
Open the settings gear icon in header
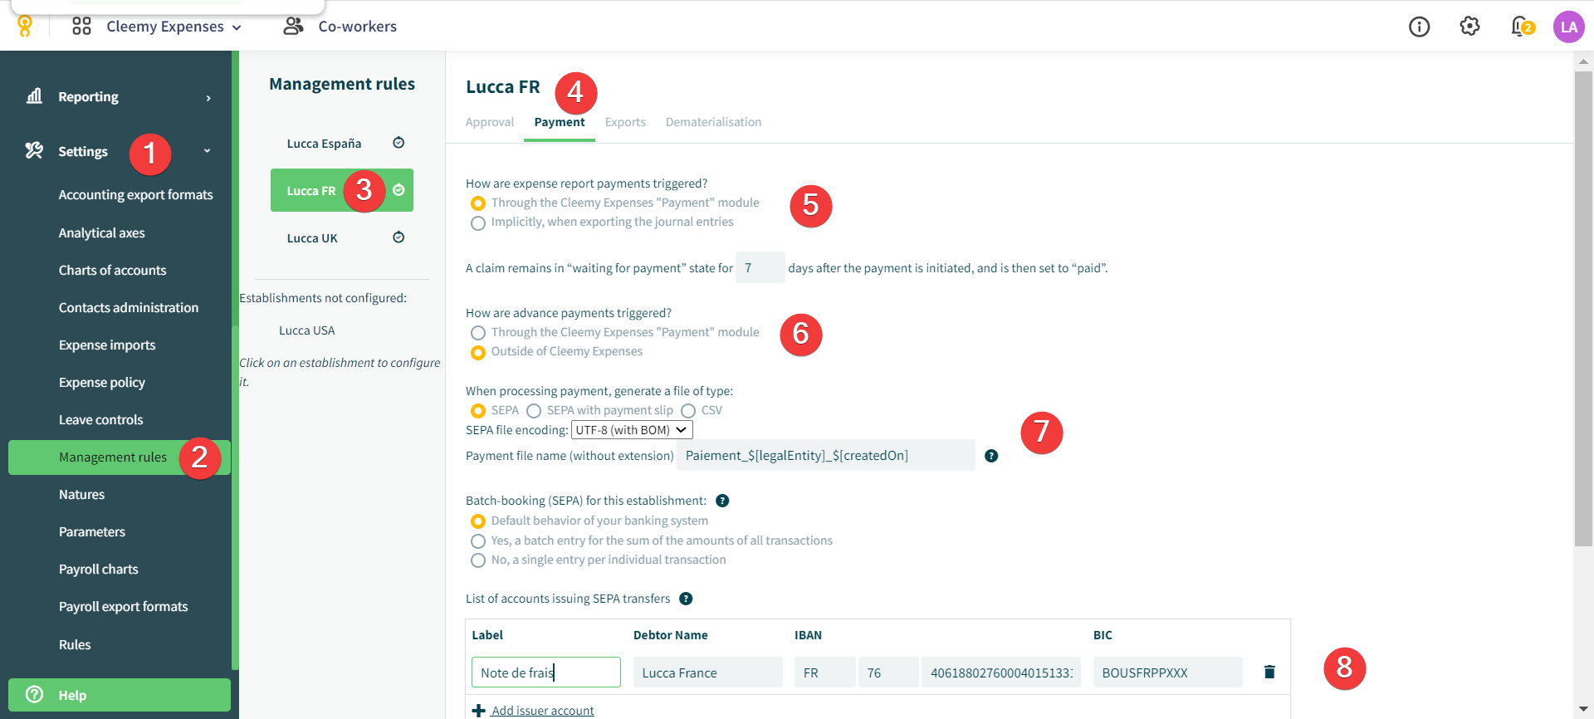click(1469, 27)
